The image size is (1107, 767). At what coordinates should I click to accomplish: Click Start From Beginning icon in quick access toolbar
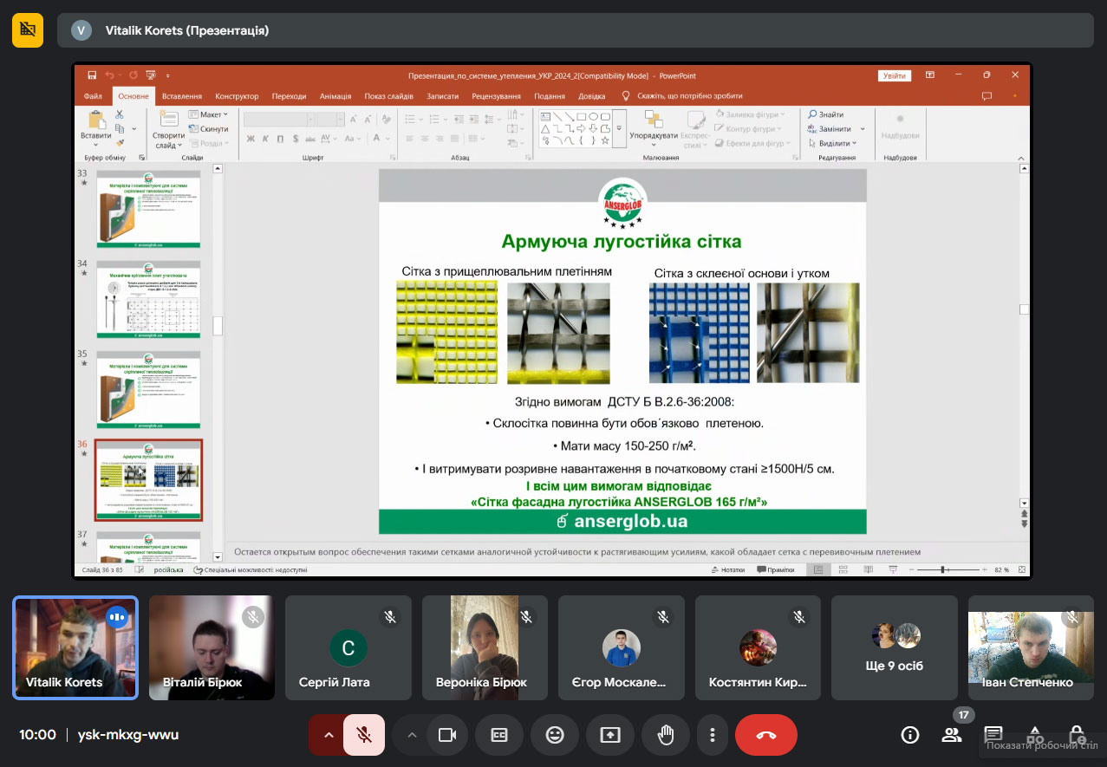click(x=150, y=75)
